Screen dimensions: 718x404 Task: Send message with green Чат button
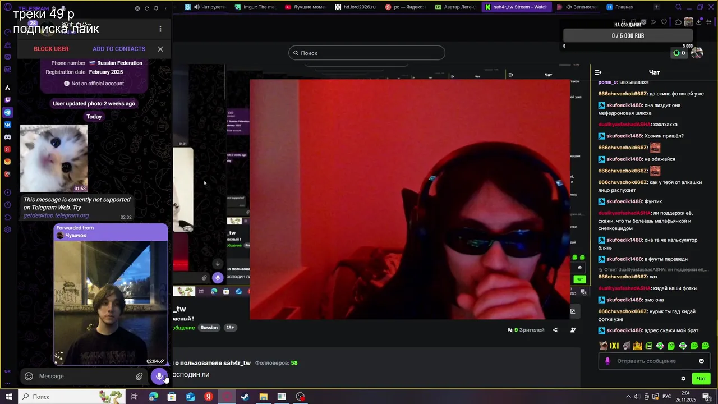(701, 379)
